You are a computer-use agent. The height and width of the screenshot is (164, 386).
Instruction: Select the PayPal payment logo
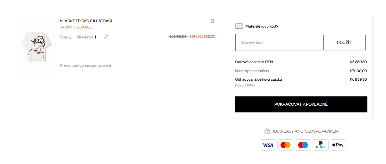click(x=321, y=145)
